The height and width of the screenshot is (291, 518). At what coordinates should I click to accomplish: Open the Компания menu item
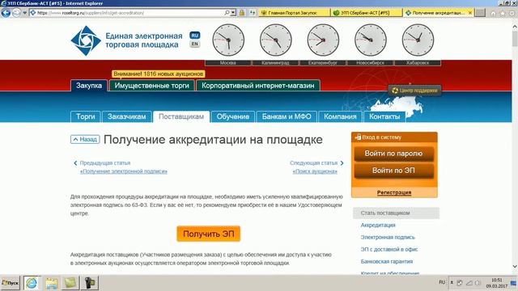[x=340, y=116]
